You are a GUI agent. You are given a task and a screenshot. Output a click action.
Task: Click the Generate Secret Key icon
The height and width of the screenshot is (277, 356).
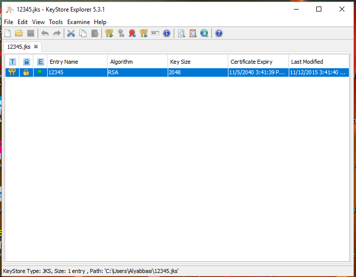[121, 33]
